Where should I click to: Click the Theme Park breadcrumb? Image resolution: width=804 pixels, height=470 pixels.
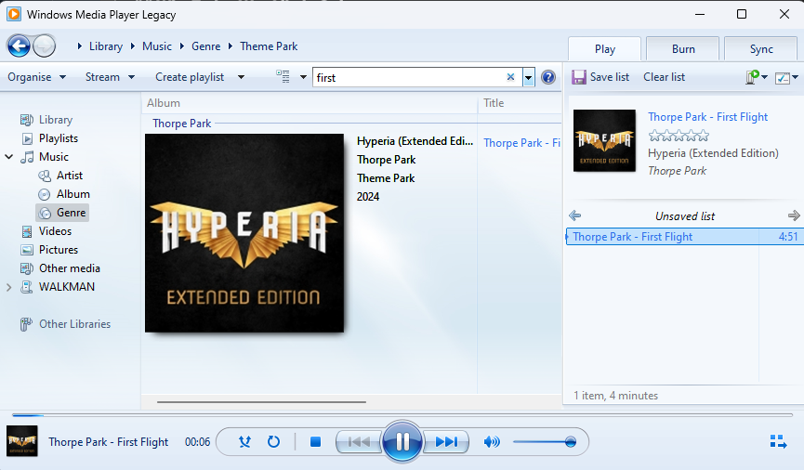tap(269, 46)
